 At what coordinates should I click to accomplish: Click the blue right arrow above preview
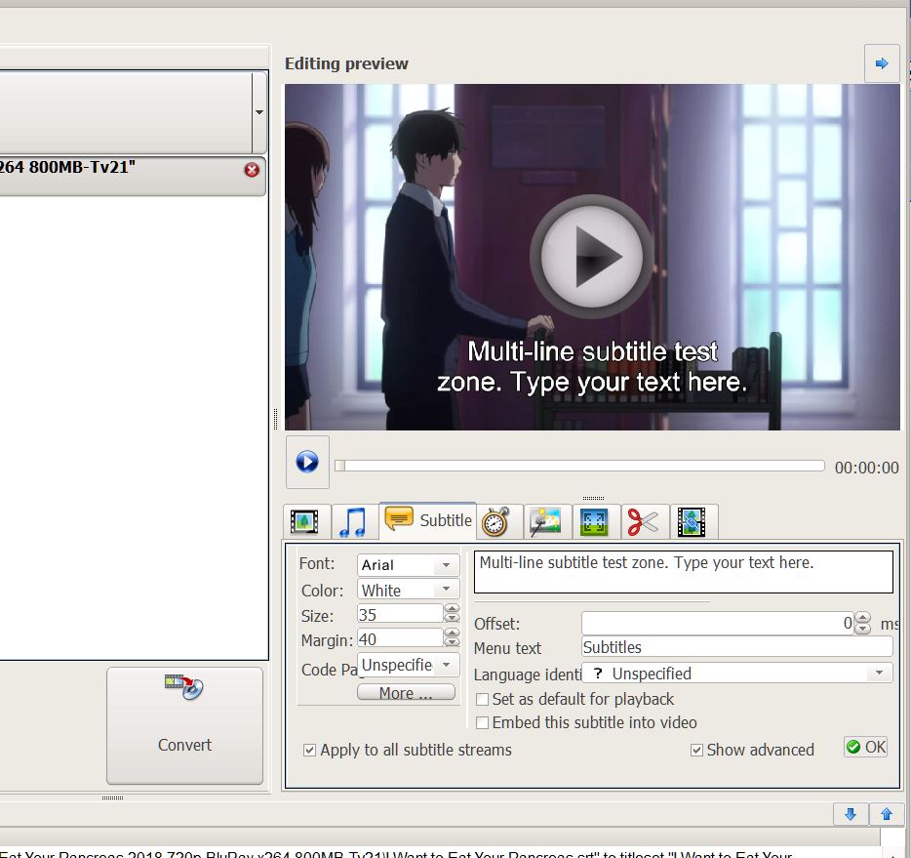point(882,63)
